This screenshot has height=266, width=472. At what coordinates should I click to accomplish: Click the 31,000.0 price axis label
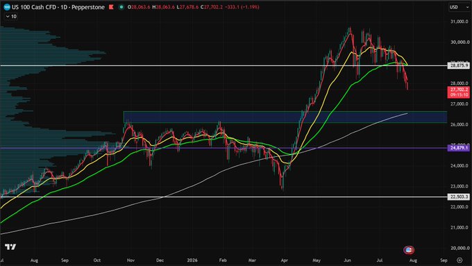tap(459, 22)
